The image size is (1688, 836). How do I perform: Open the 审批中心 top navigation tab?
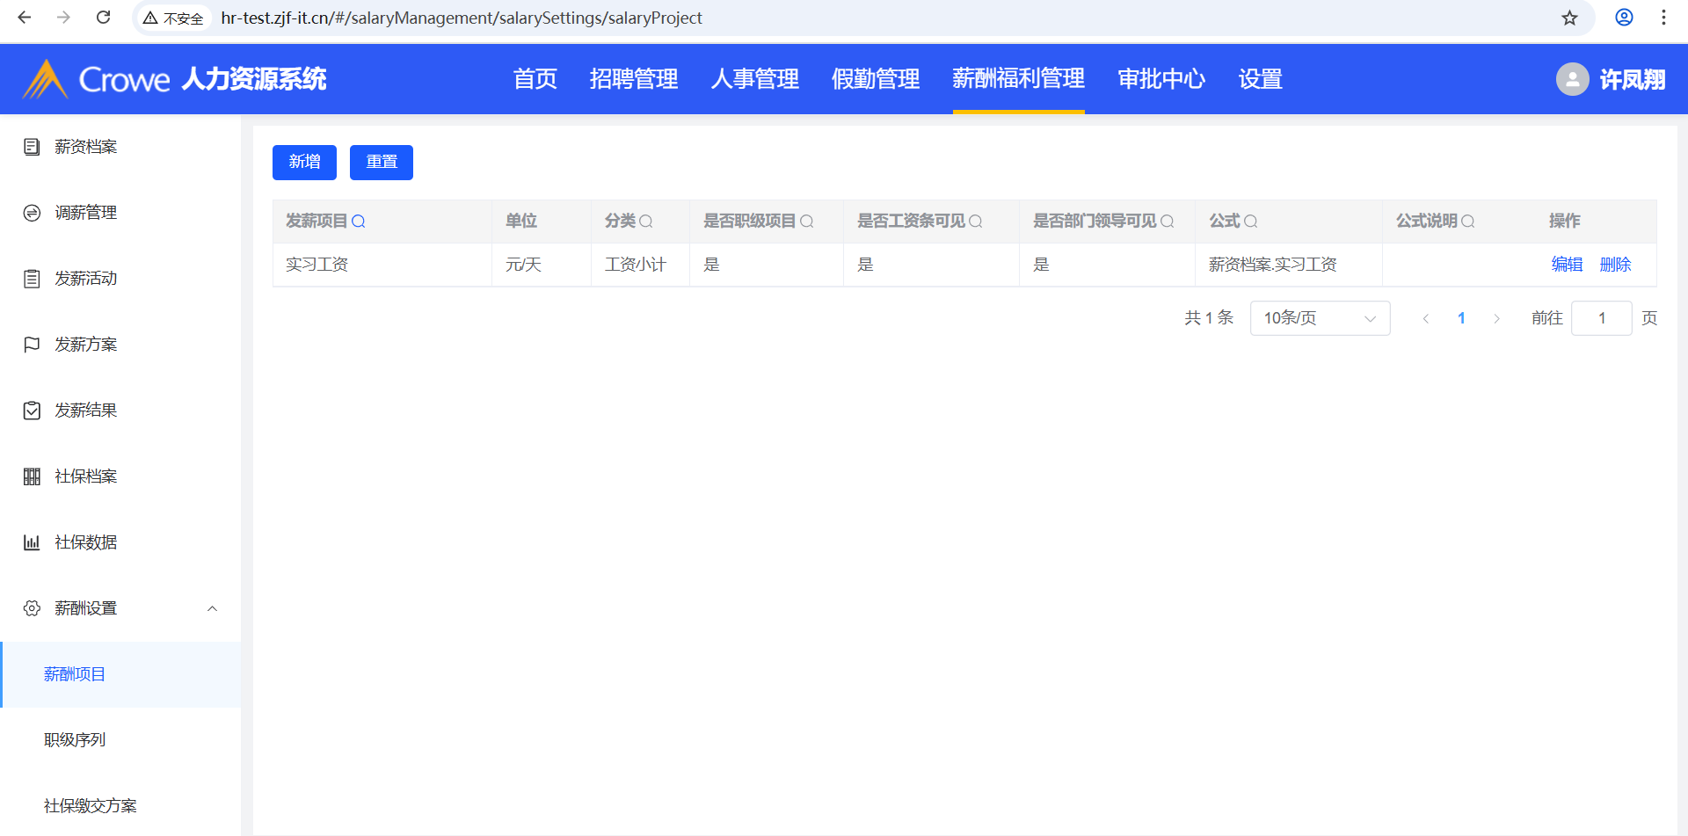point(1160,79)
